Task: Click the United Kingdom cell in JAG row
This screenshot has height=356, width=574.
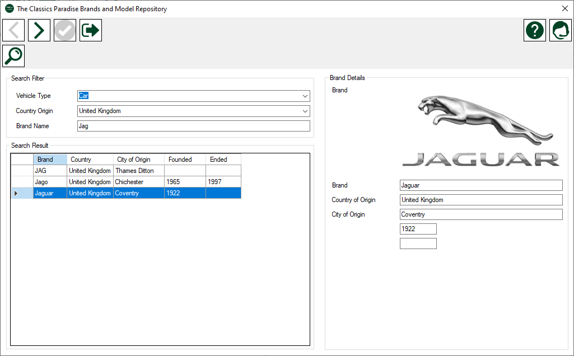Action: point(90,171)
